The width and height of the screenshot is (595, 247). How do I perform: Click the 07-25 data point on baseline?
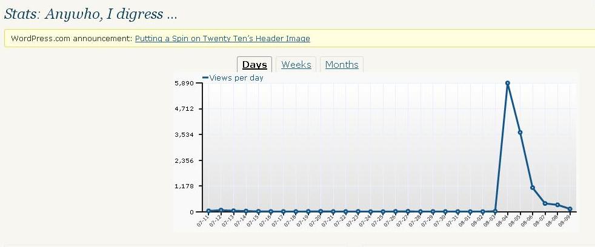tap(383, 211)
